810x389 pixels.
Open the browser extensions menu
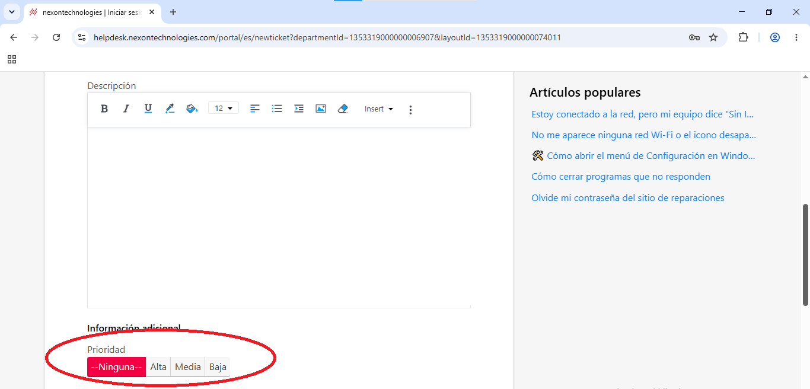click(743, 37)
